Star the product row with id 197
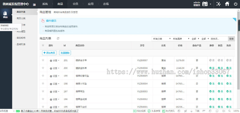 (43, 91)
